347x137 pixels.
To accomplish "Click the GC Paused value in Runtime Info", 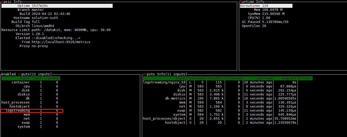I will click(x=275, y=22).
